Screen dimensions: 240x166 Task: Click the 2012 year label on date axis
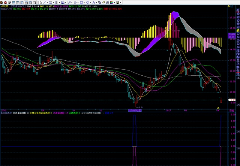[4, 110]
